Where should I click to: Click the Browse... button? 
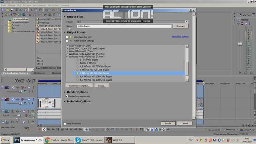181,26
